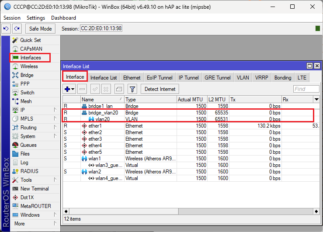This screenshot has height=232, width=323.
Task: Switch to VLAN tab
Action: pyautogui.click(x=243, y=78)
